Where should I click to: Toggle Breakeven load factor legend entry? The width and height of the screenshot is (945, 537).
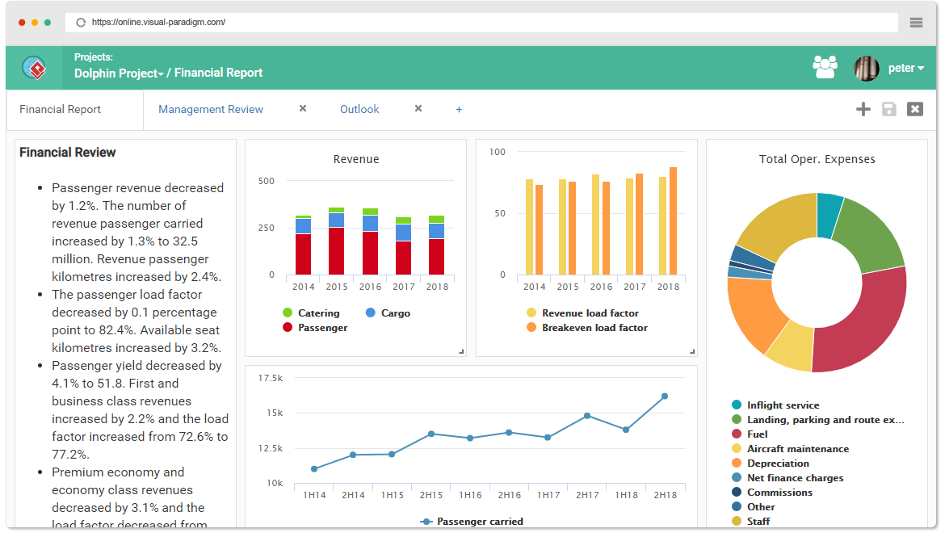[x=587, y=328]
